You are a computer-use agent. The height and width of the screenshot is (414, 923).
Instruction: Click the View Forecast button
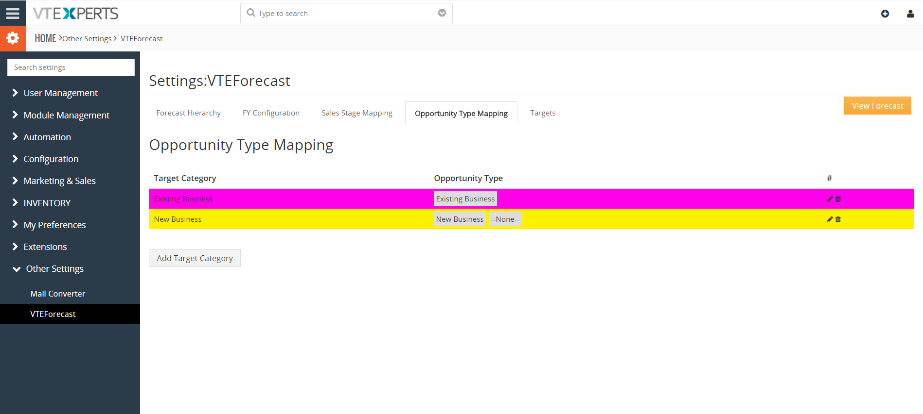point(877,106)
